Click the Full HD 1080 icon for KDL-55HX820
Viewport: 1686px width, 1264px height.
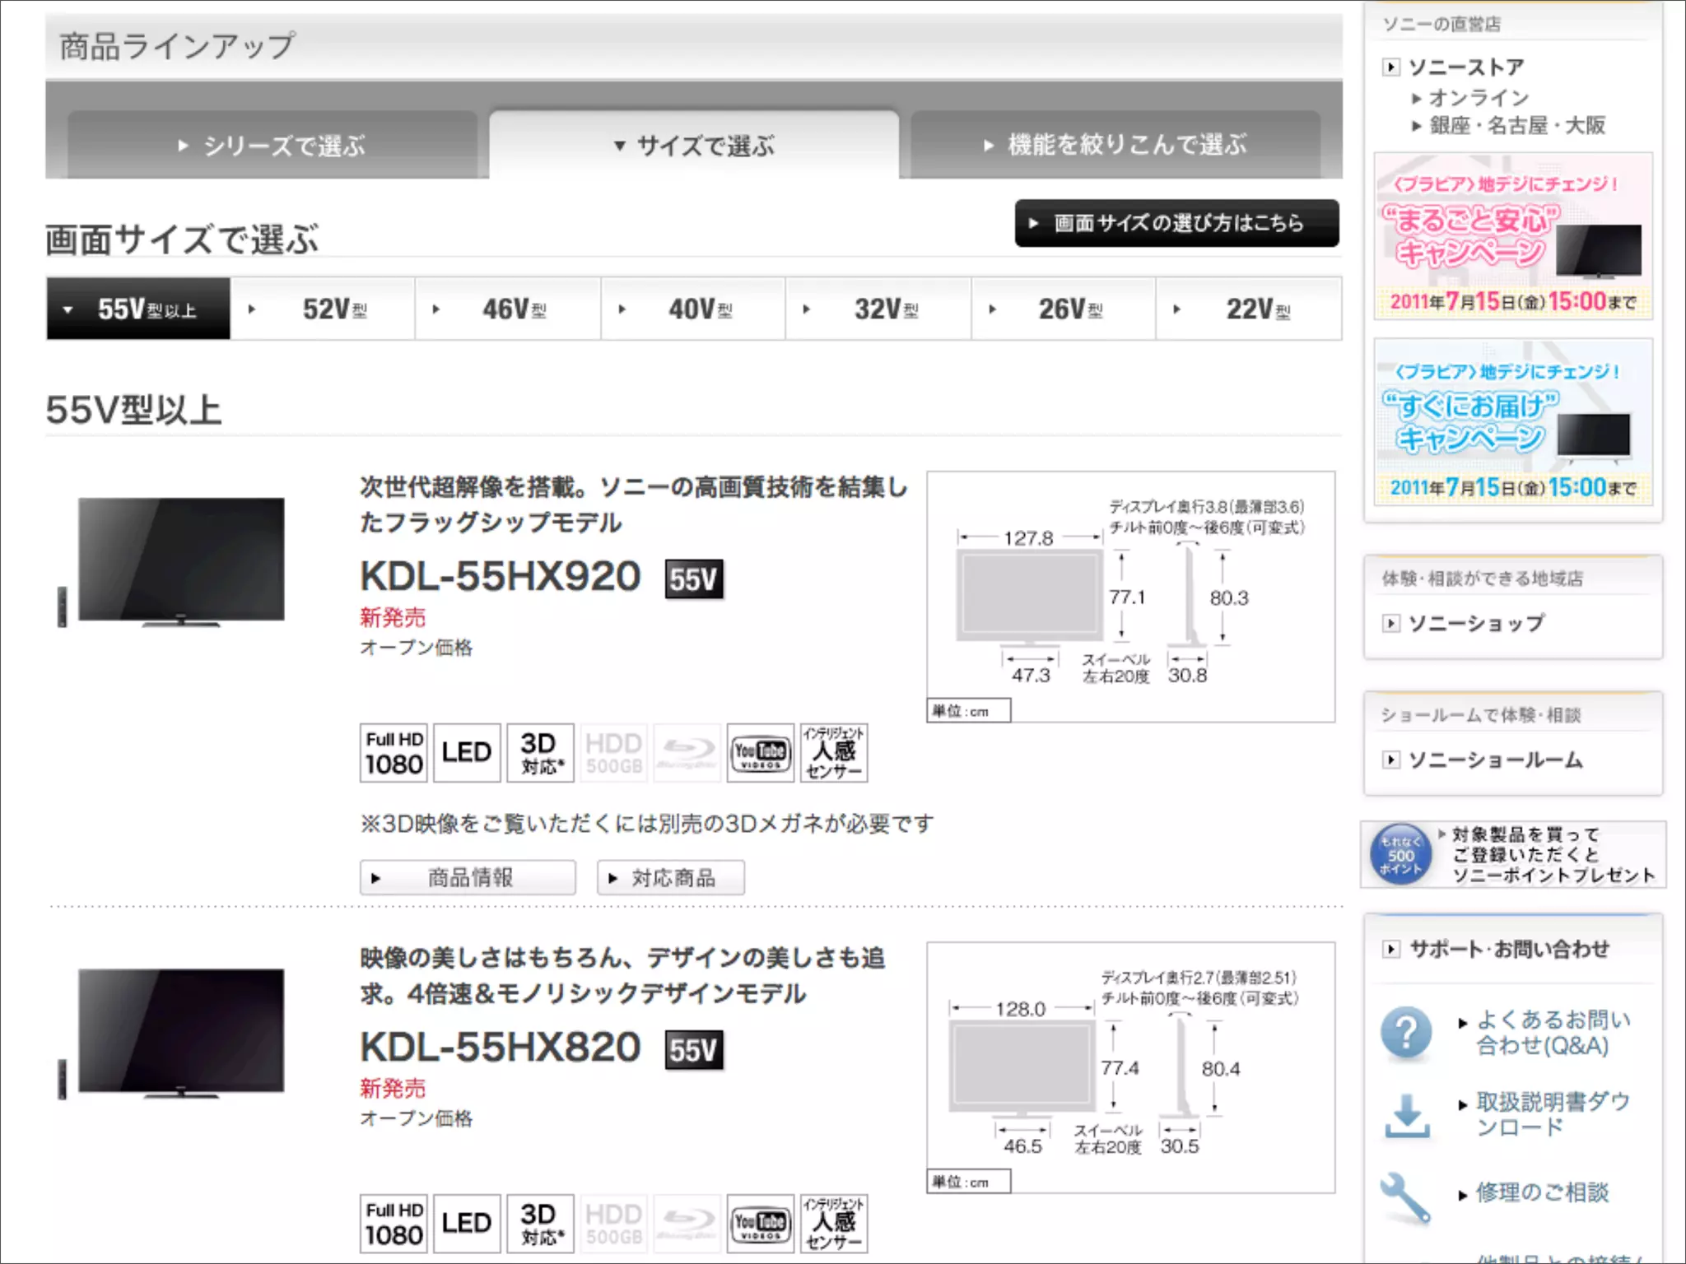pos(394,1224)
